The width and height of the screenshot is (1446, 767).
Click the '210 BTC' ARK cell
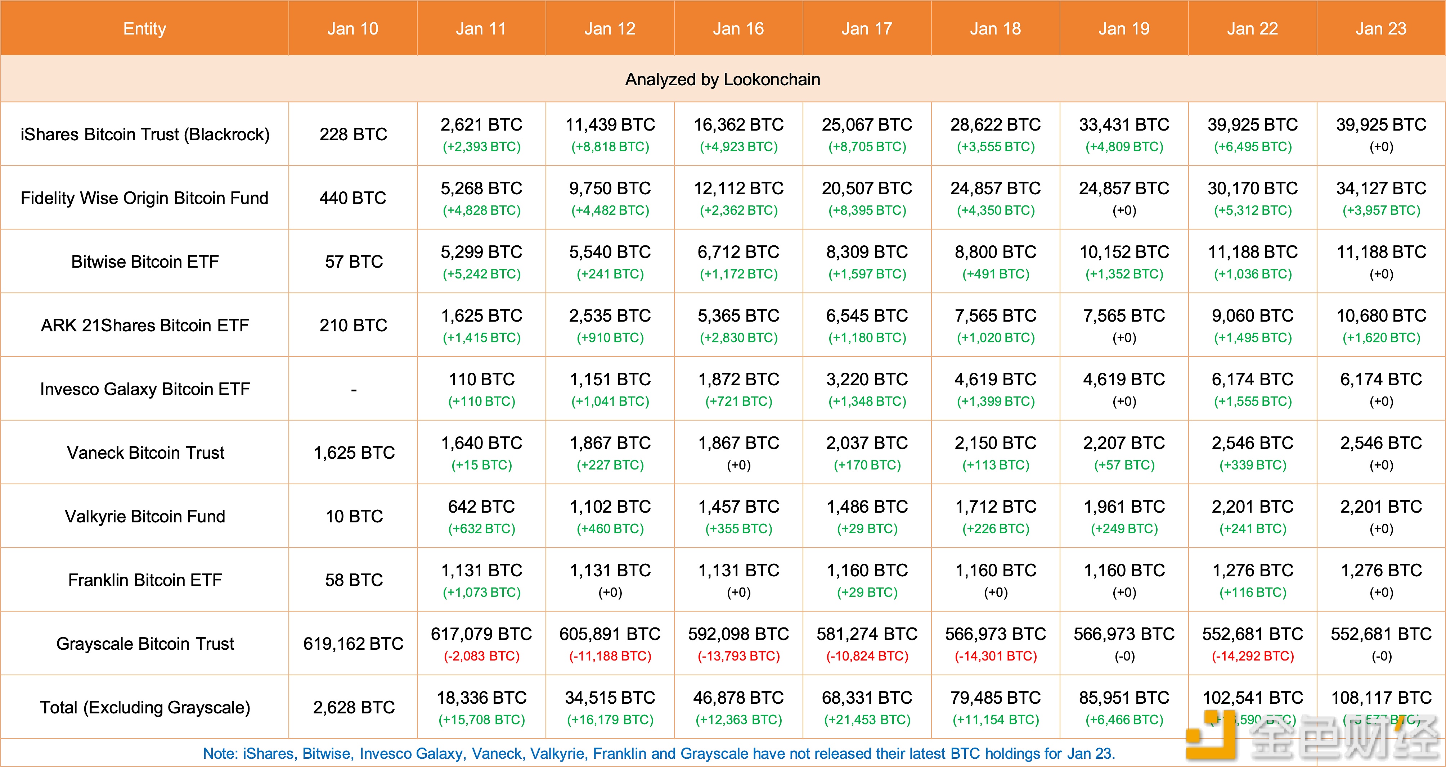coord(353,325)
